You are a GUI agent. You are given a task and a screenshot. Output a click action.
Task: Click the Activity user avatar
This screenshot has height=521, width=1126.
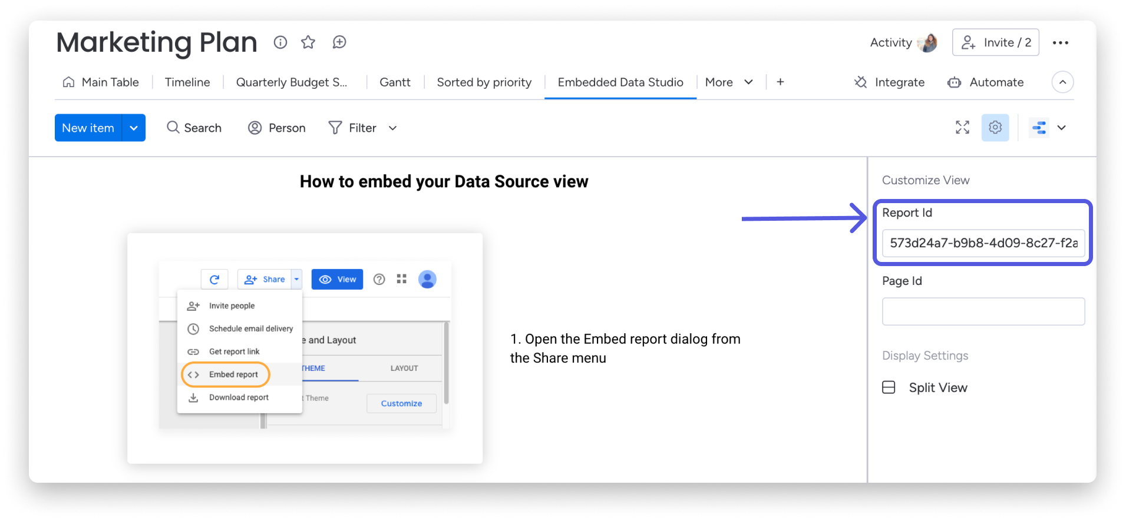point(928,42)
